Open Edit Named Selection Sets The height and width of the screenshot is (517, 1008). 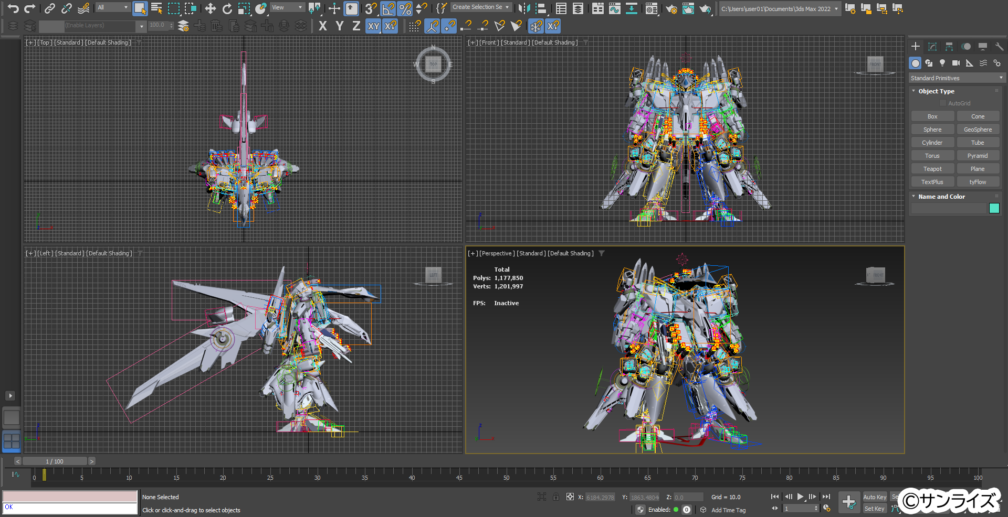coord(442,8)
